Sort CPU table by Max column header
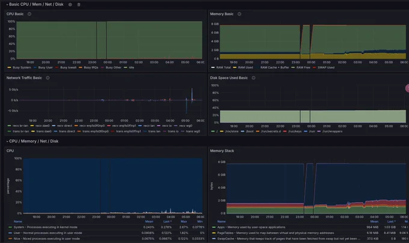The width and height of the screenshot is (409, 243). coord(184,221)
